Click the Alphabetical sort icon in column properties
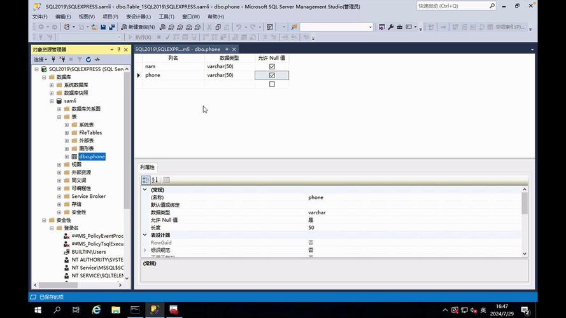Screen dimensions: 566x318 (155, 180)
